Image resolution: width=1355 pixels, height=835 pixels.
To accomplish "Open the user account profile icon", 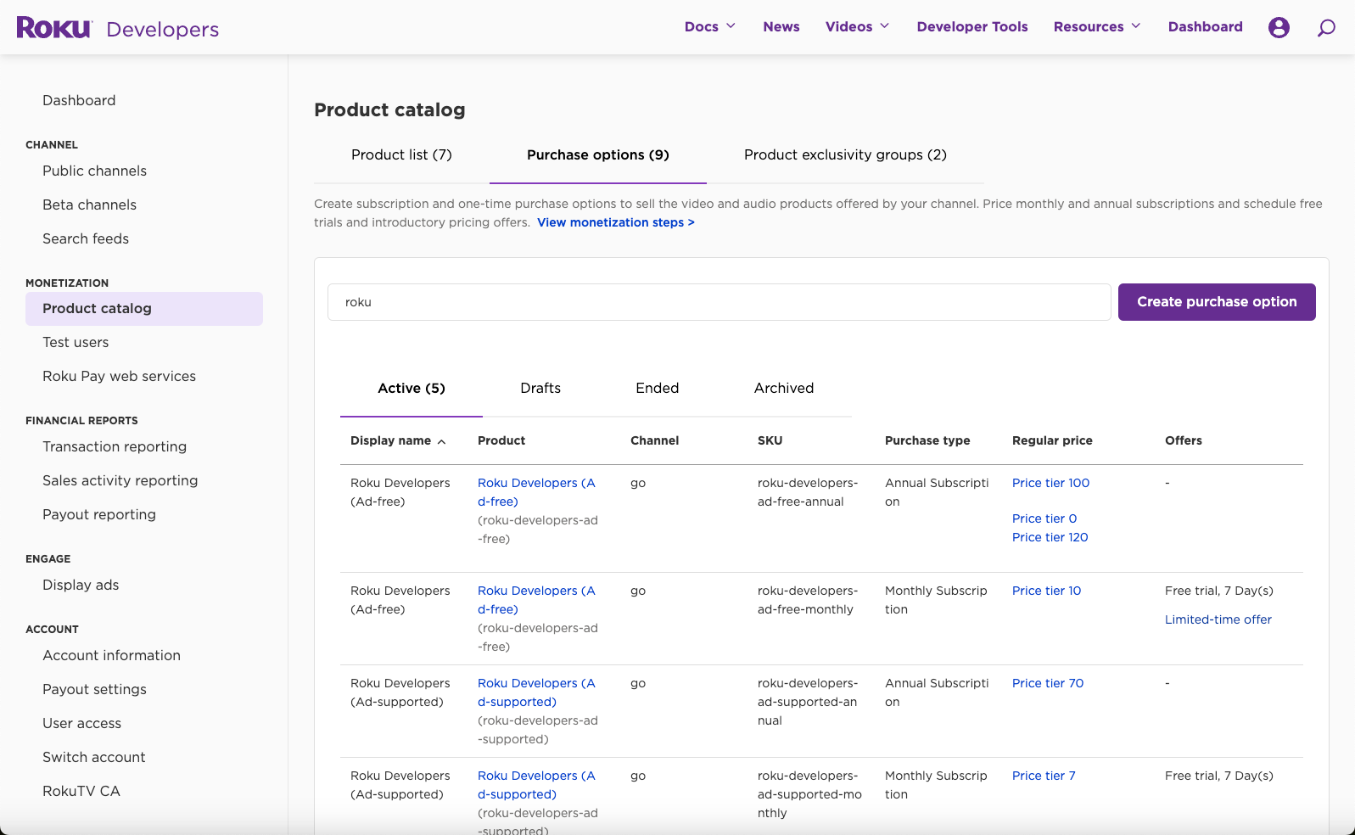I will point(1278,27).
